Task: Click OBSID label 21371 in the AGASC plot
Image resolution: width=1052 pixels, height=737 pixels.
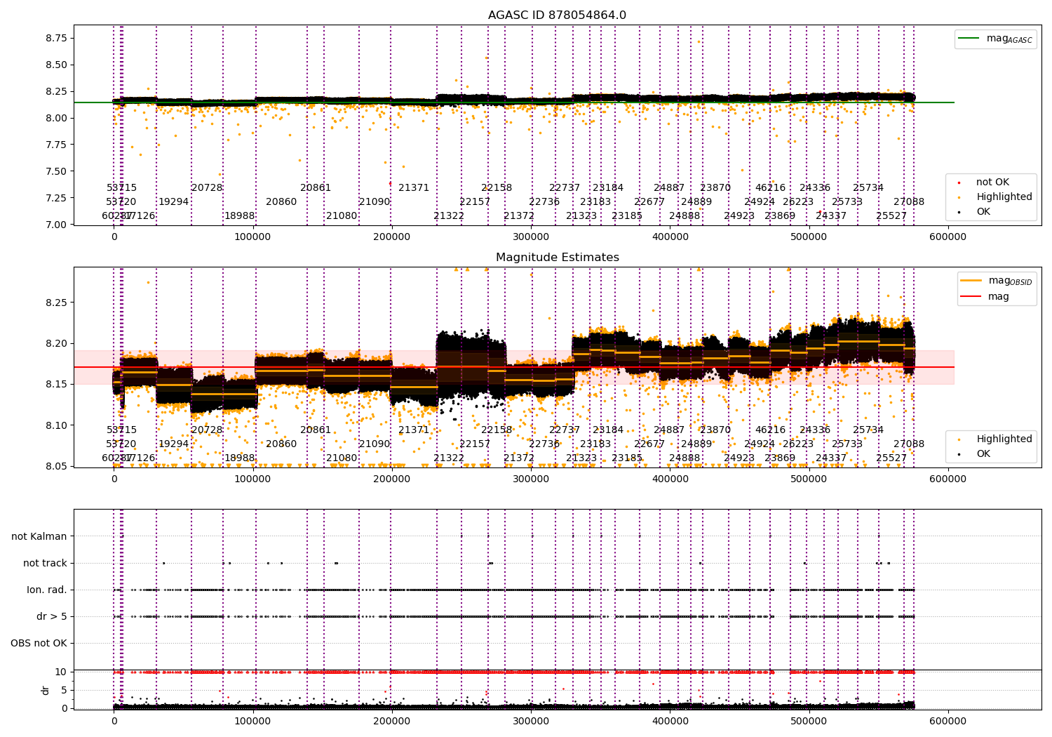Action: click(414, 188)
